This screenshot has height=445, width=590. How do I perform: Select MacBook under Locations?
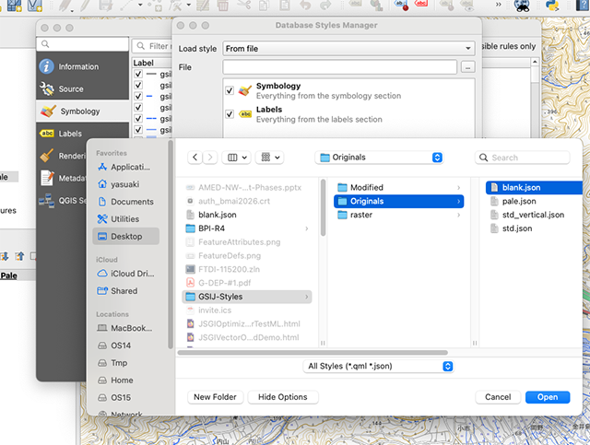(125, 328)
